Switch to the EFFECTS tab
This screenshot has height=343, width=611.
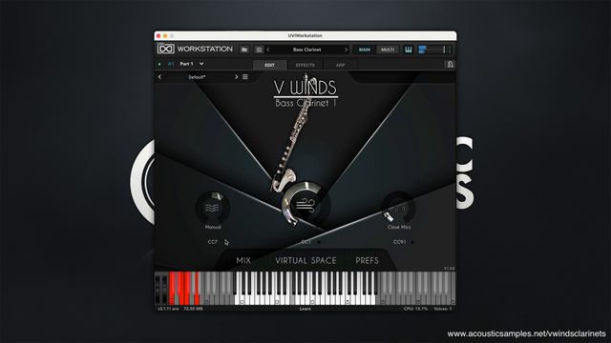click(305, 65)
